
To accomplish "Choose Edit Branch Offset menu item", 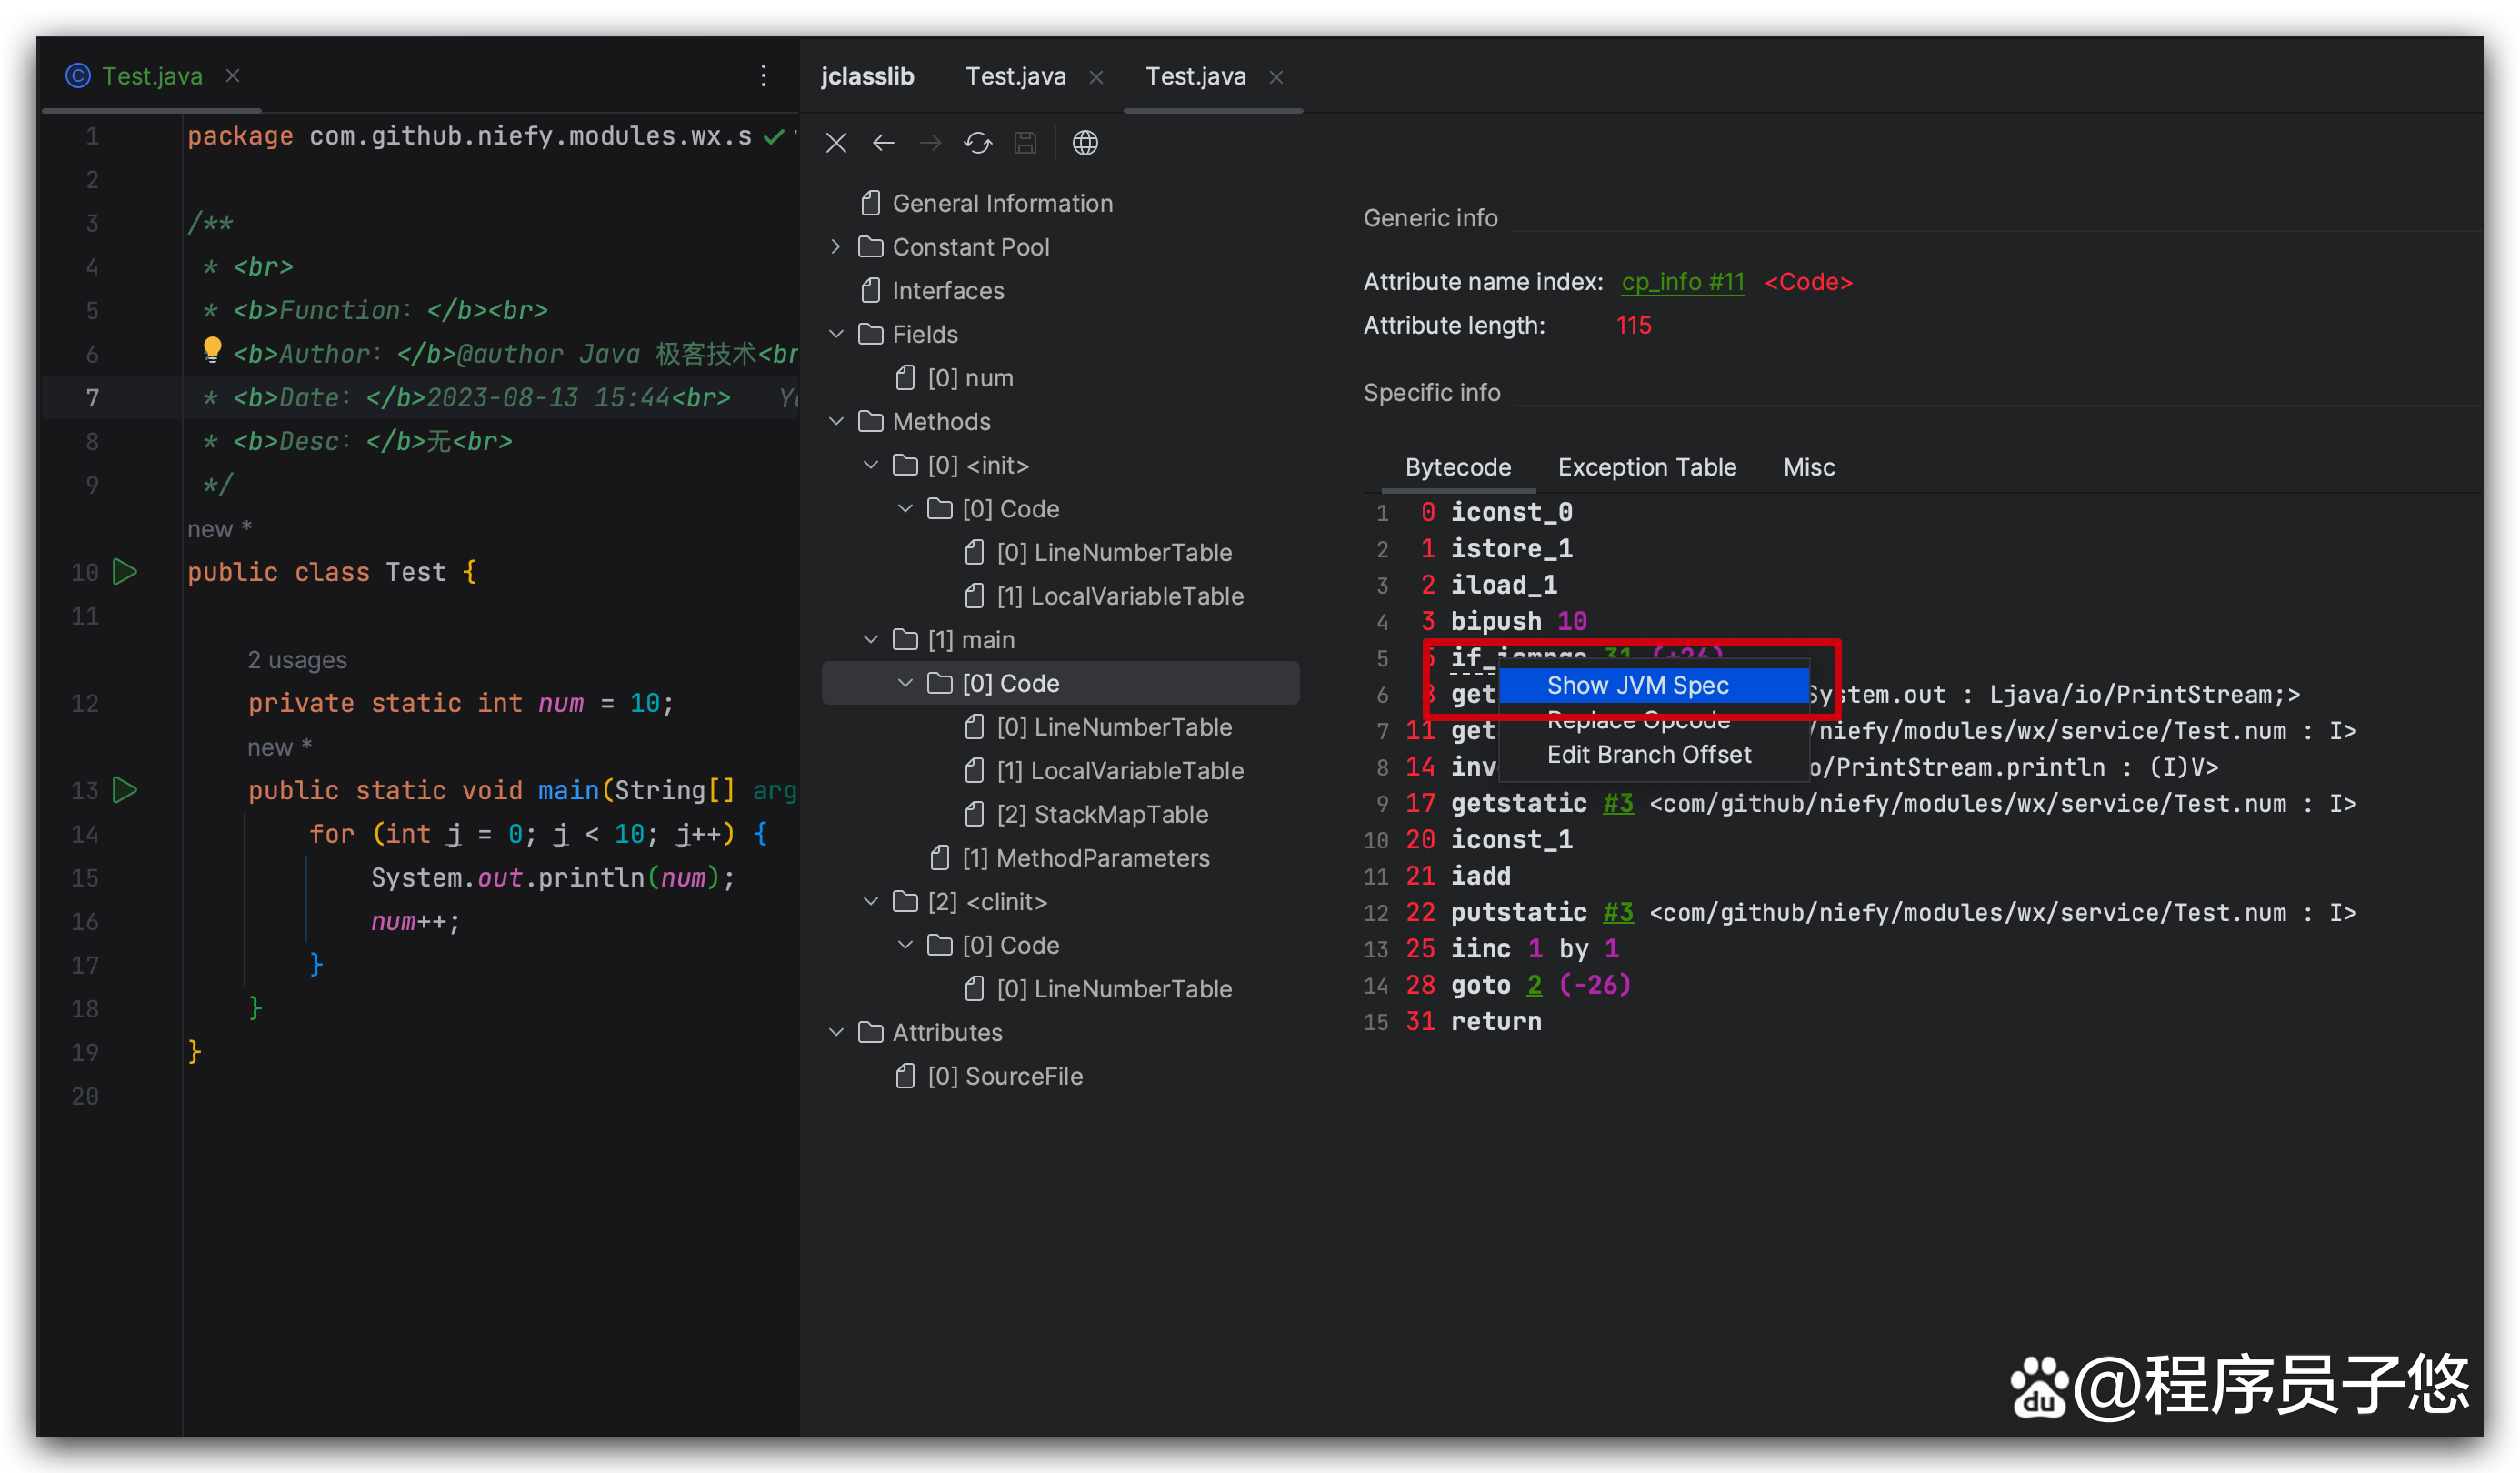I will point(1648,755).
